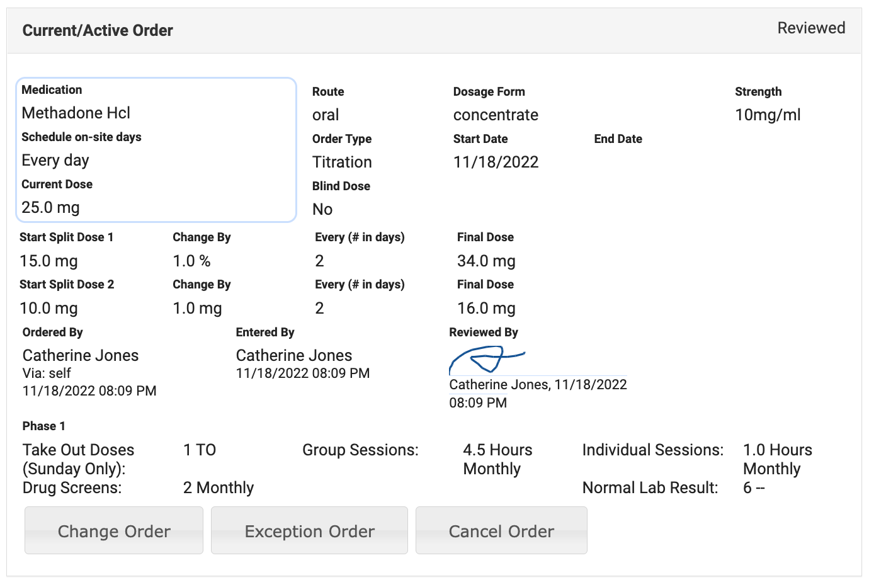This screenshot has height=587, width=869.
Task: Click the Methadone Hcl medication name
Action: point(76,113)
